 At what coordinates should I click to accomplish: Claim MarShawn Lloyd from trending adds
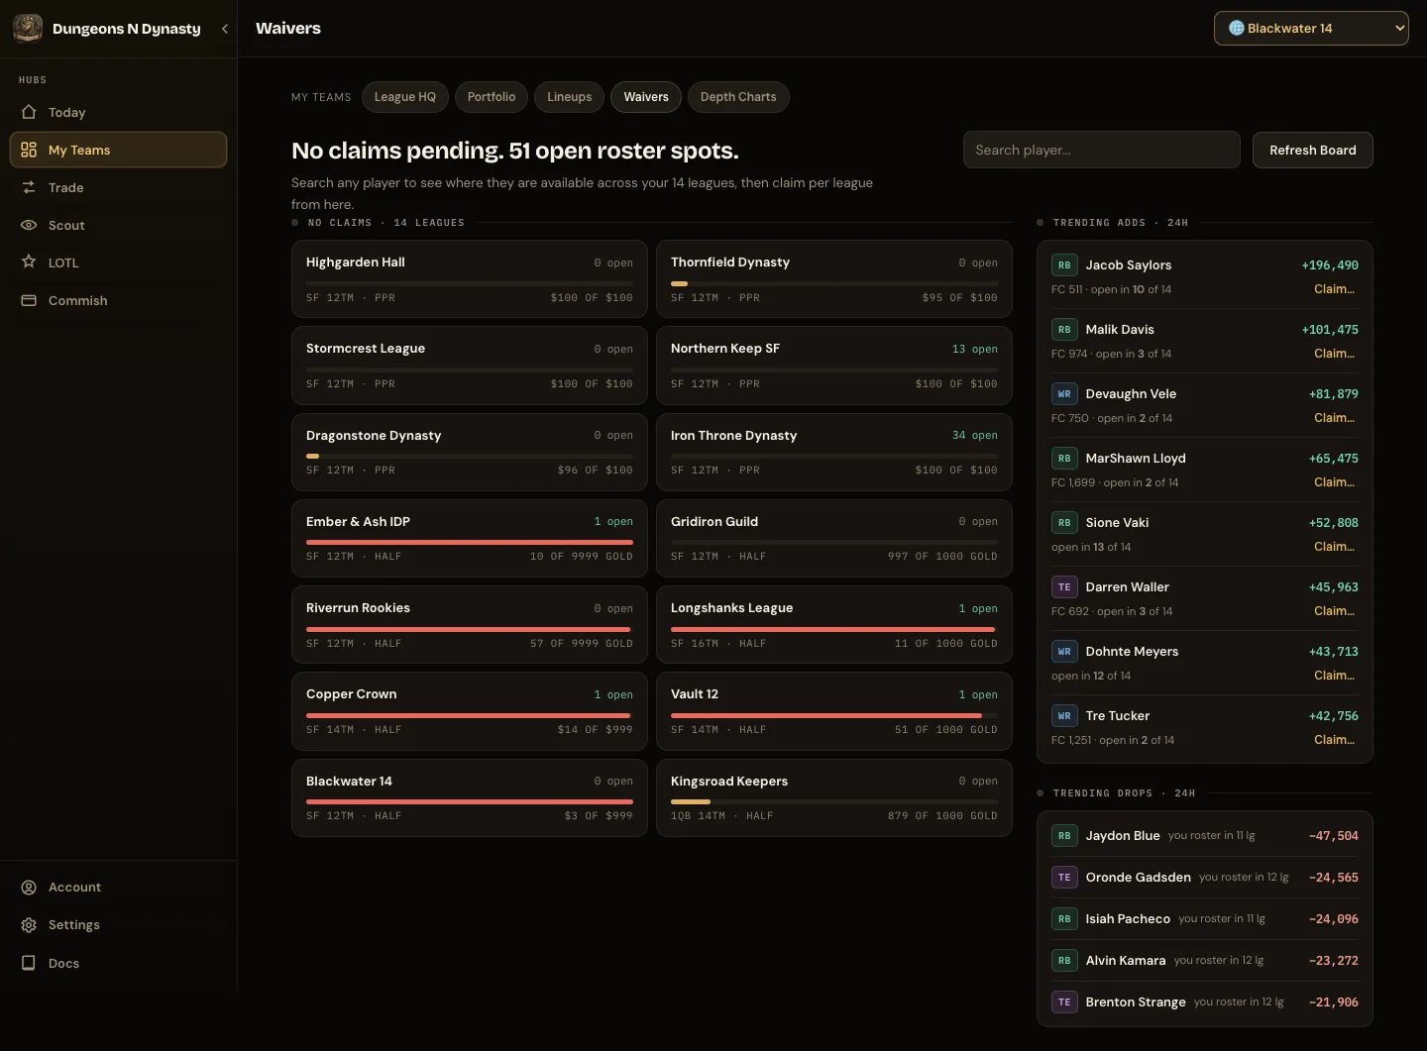(1334, 482)
